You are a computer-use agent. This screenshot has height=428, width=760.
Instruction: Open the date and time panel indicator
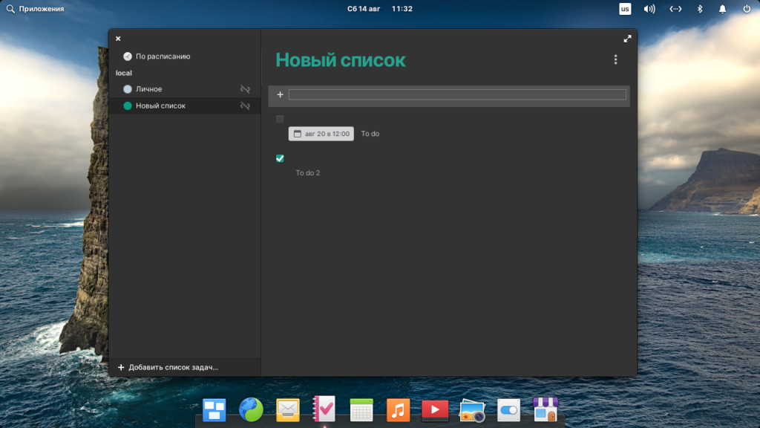coord(379,9)
